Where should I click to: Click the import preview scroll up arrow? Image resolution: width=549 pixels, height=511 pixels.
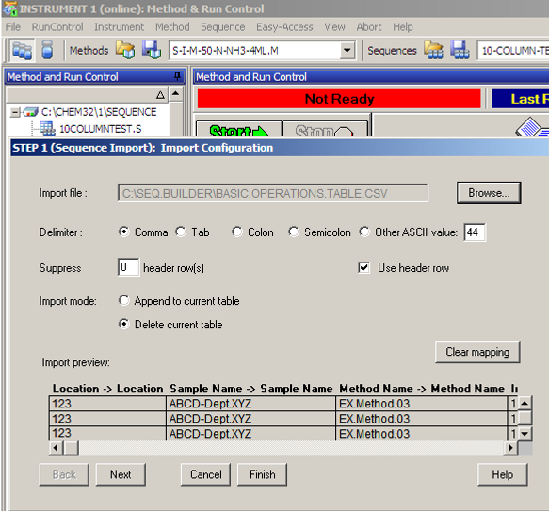tap(525, 403)
